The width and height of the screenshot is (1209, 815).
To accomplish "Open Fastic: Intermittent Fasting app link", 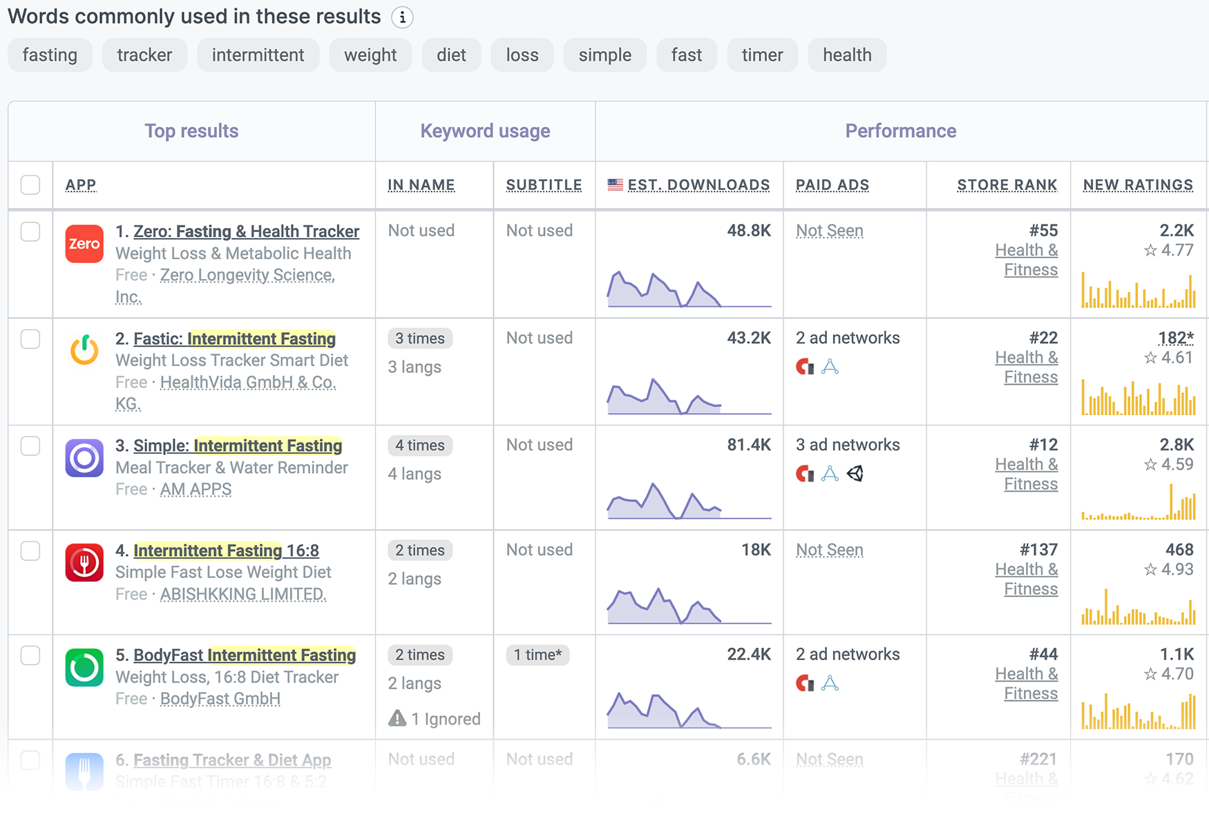I will (234, 339).
